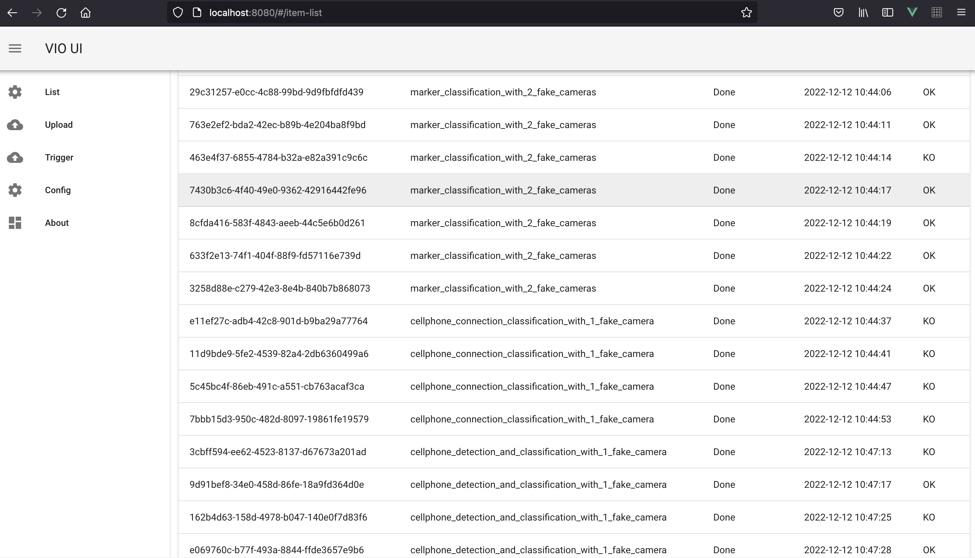Viewport: 975px width, 558px height.
Task: Select item e069760c-b77f-493a-8844-ffde3657e9b6
Action: (573, 546)
